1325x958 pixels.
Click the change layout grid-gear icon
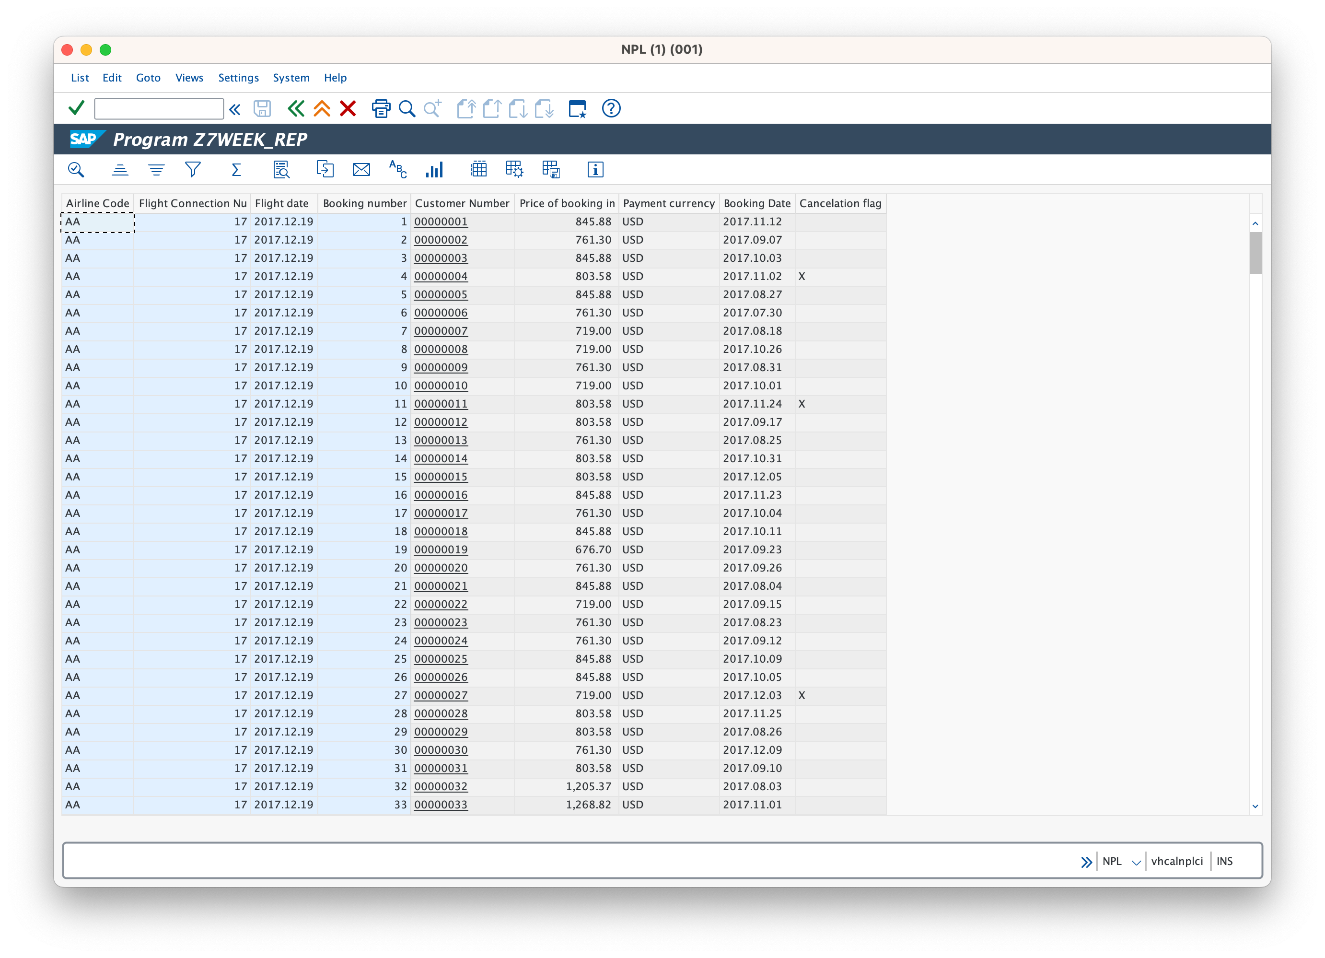point(514,170)
